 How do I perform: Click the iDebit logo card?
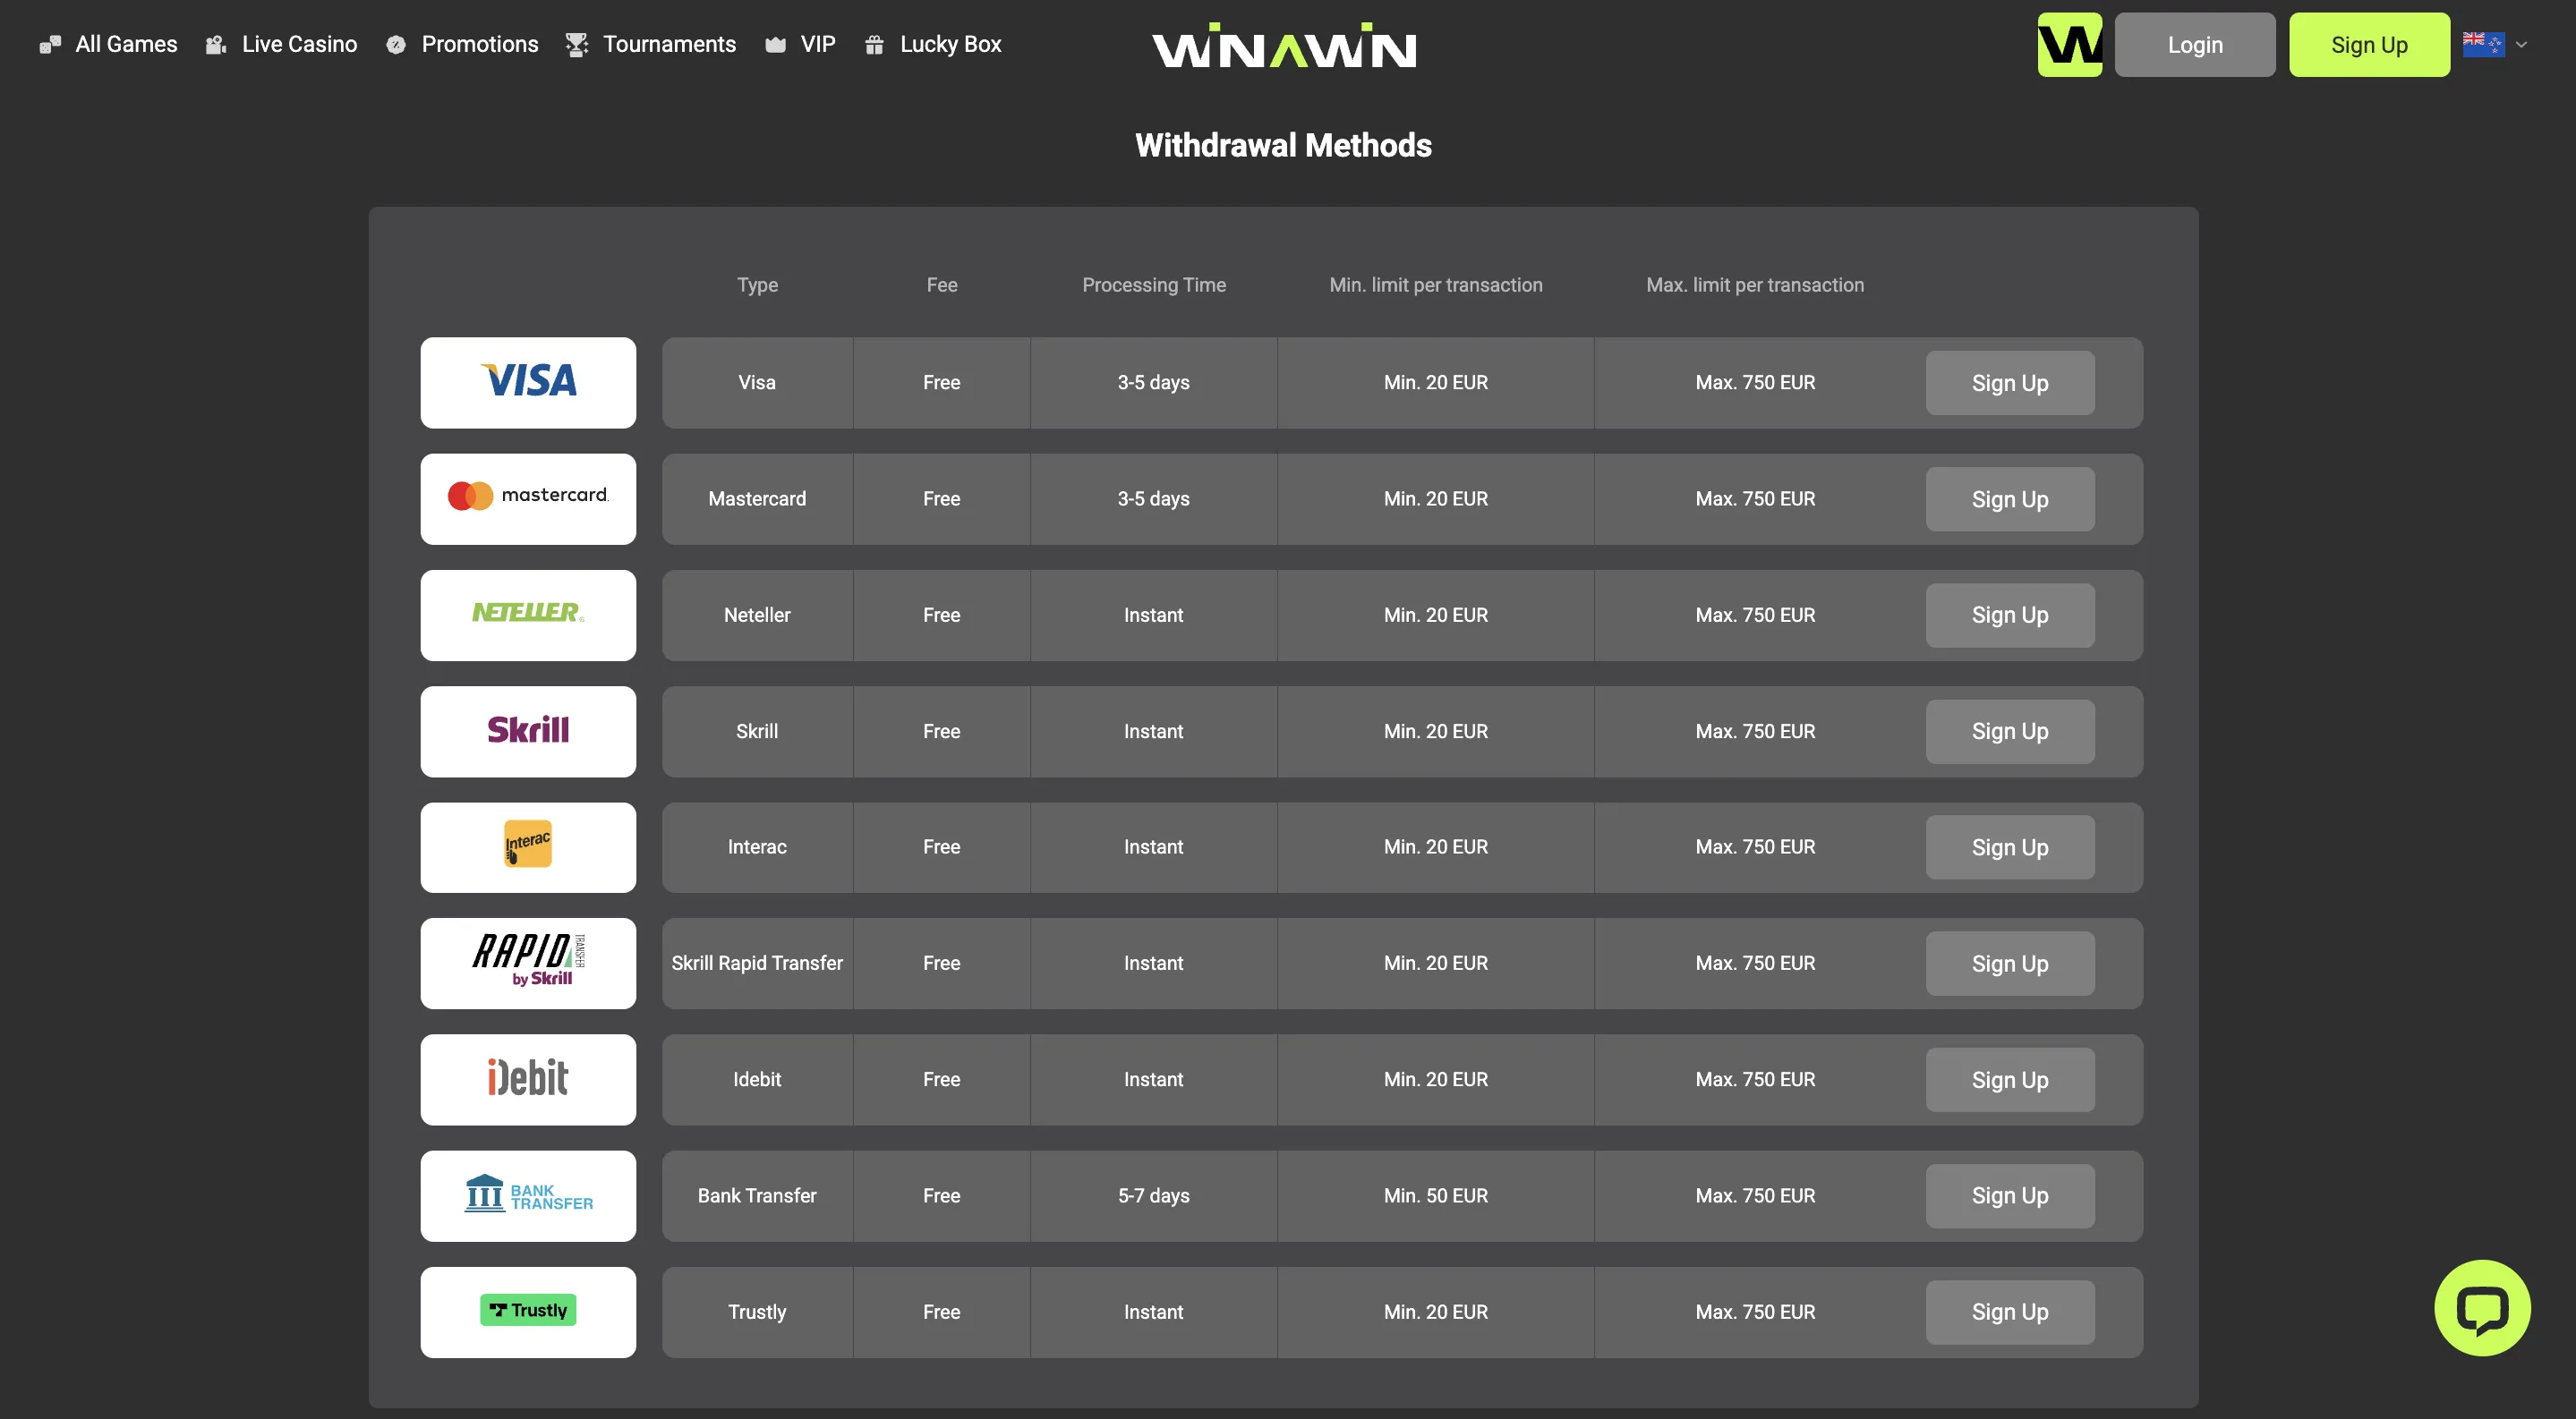point(528,1080)
